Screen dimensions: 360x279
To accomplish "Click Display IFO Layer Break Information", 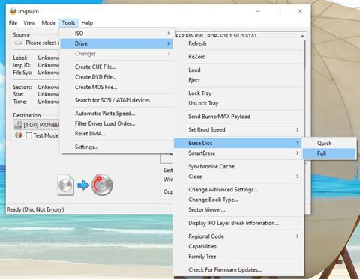I will pos(238,223).
